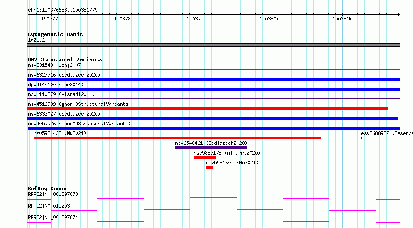This screenshot has height=228, width=413.
Task: Click the 150380k ruler tick label
Action: 269,19
